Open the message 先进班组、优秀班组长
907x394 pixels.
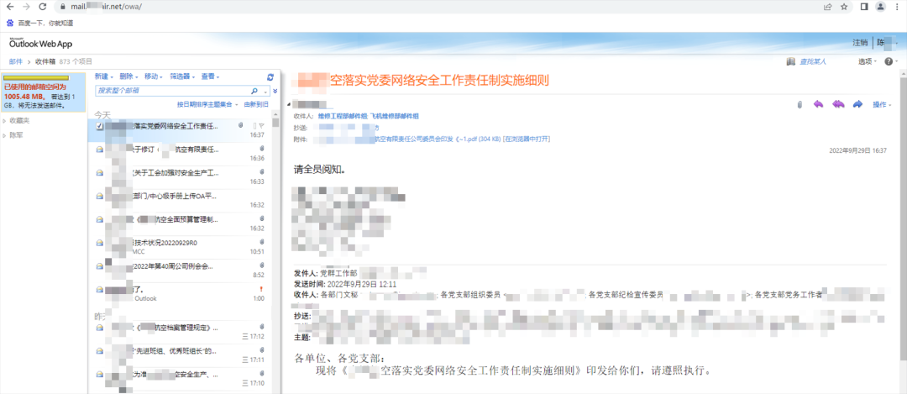[x=181, y=355]
